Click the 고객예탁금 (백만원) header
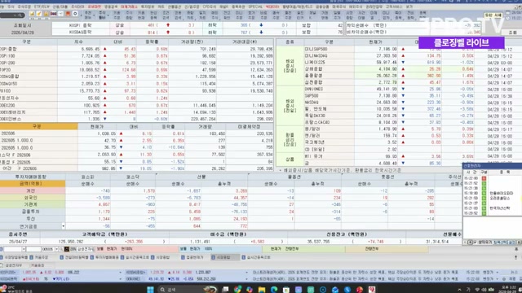 104,234
